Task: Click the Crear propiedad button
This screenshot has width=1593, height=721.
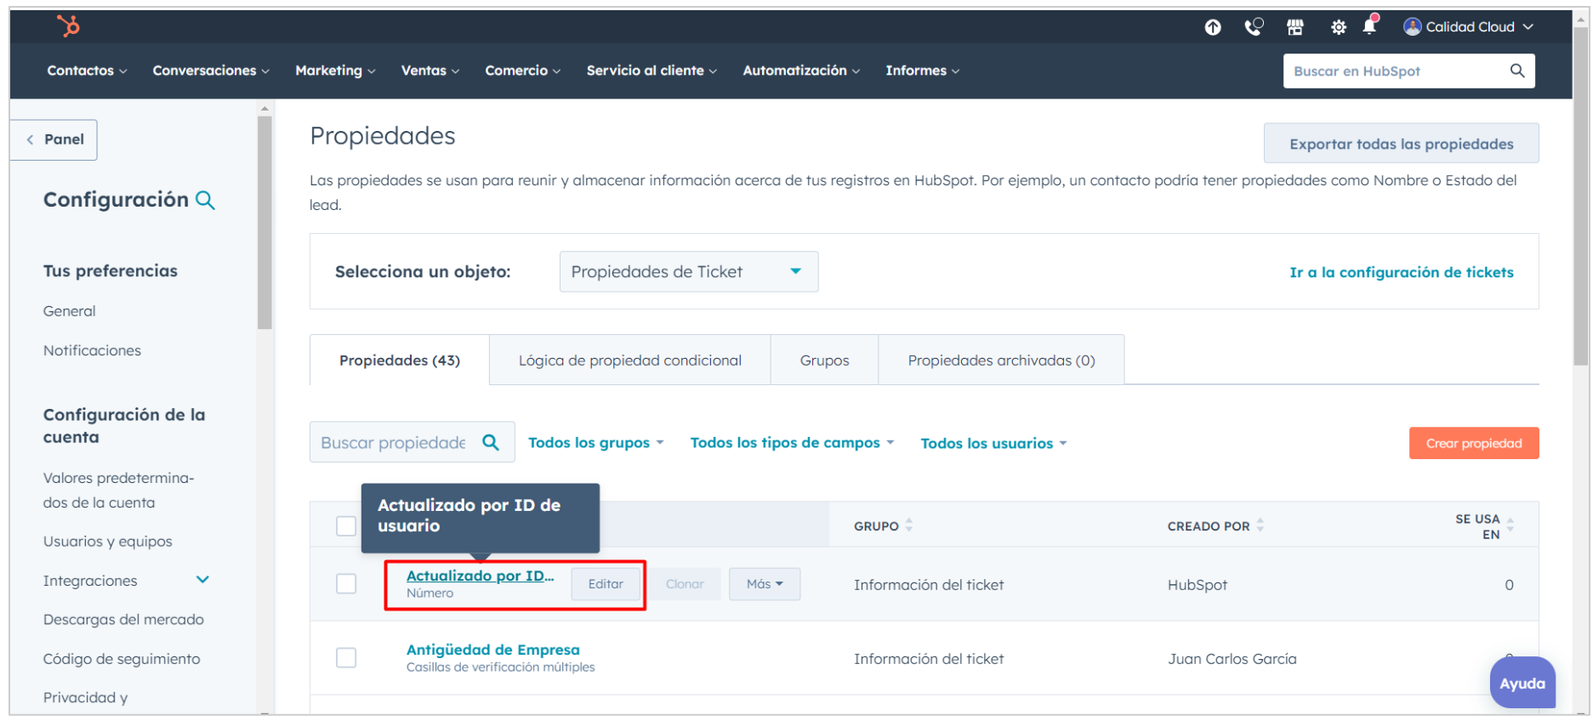Action: (x=1473, y=443)
